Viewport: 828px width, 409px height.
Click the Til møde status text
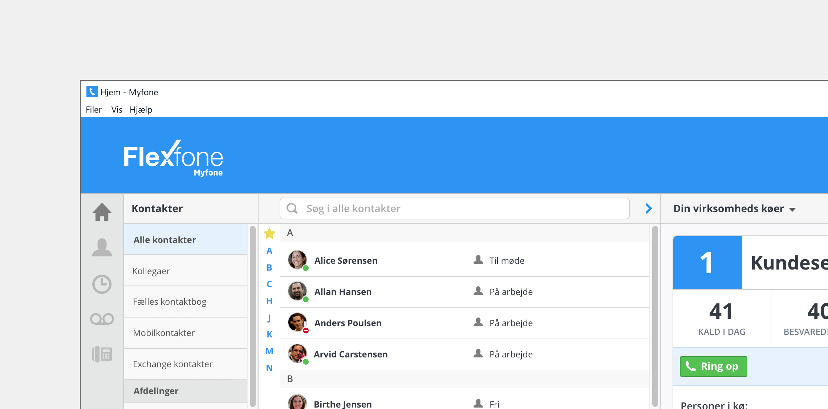click(x=507, y=260)
